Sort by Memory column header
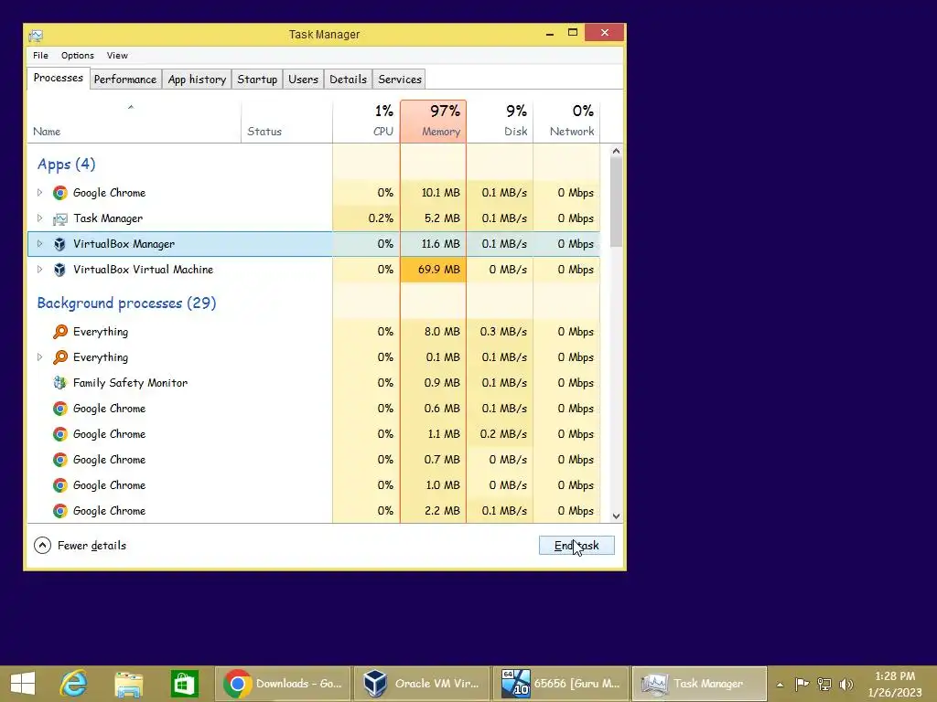 (x=433, y=122)
